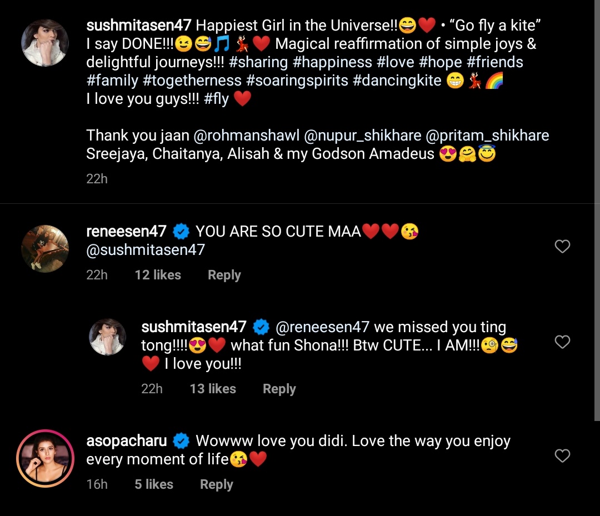View the 12 likes on reneesen47's comment
The height and width of the screenshot is (516, 600).
158,275
